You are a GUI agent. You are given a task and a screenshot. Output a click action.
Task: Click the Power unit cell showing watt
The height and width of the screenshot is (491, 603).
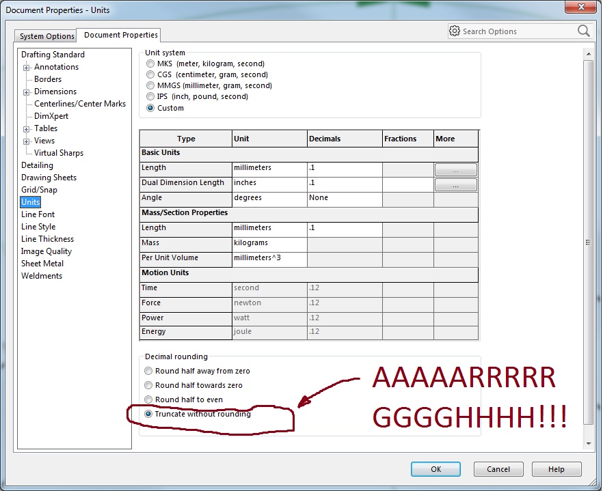tap(269, 320)
